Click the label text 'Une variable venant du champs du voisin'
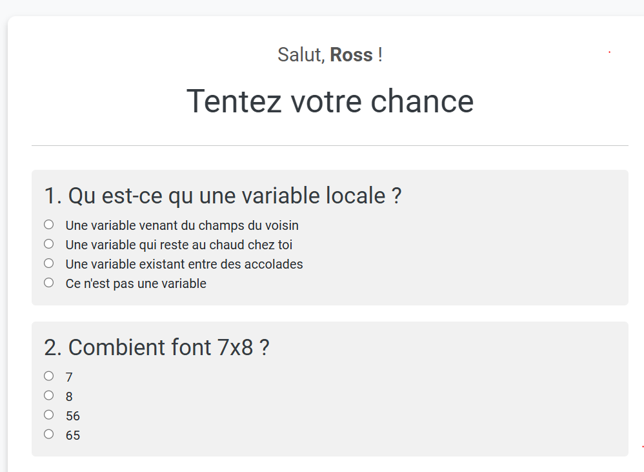644x472 pixels. point(182,225)
